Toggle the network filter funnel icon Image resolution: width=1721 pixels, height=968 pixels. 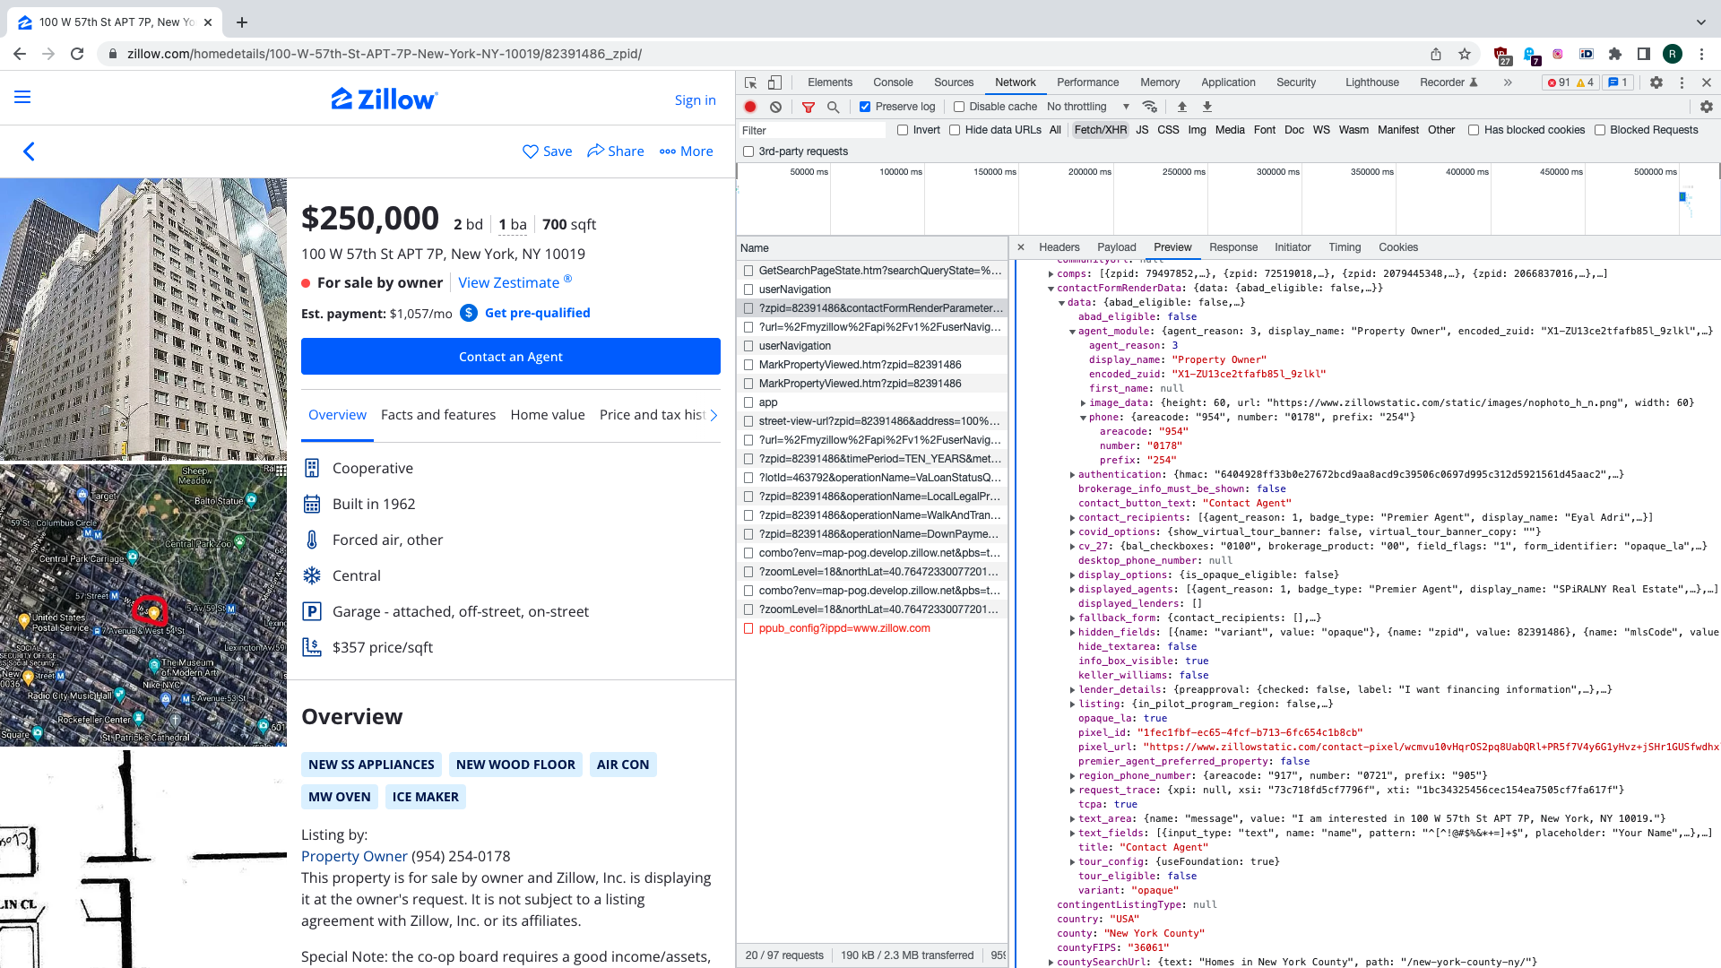pos(809,107)
